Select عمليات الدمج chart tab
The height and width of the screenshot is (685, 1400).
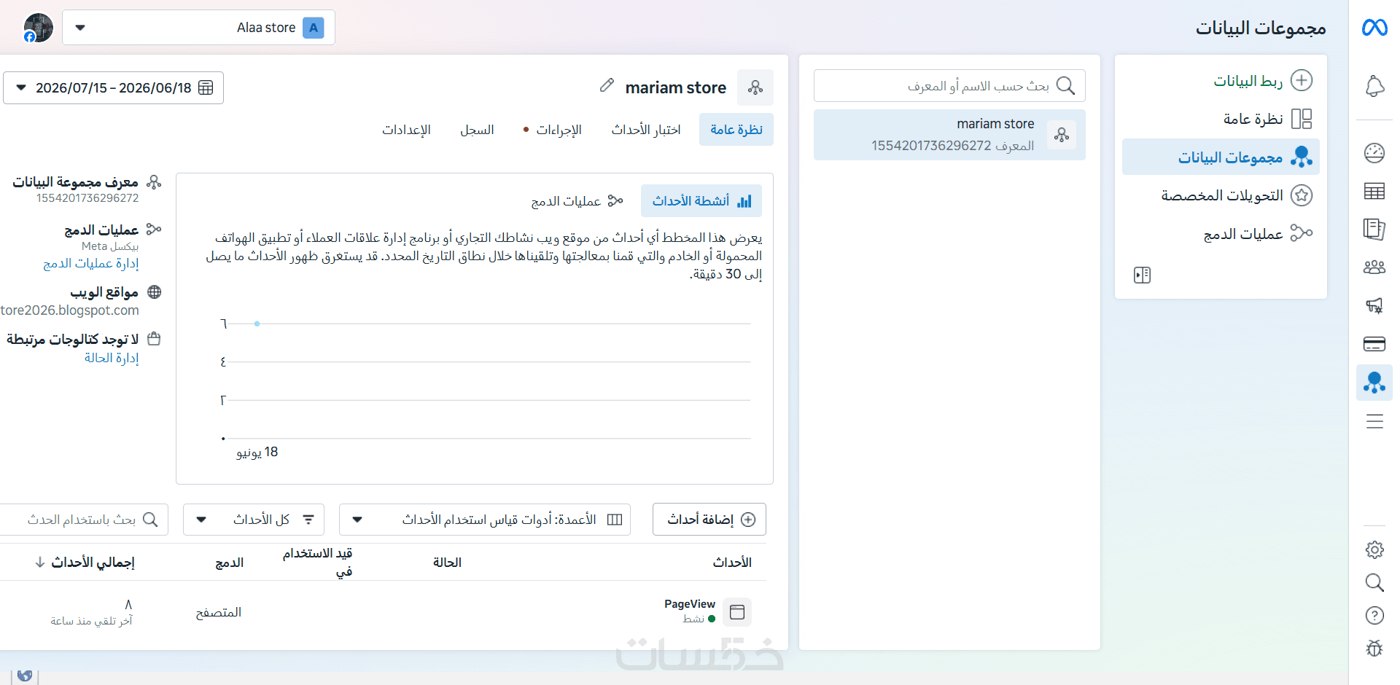(x=577, y=201)
